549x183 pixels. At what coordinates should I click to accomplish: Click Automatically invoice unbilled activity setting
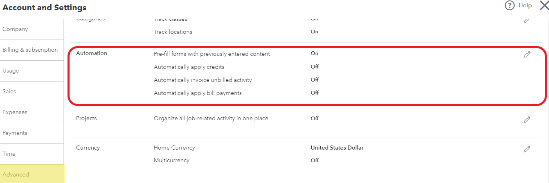tap(202, 80)
